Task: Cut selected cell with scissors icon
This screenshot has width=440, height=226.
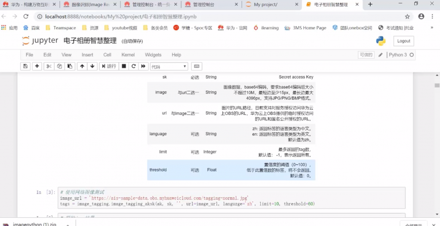Action: pyautogui.click(x=49, y=66)
